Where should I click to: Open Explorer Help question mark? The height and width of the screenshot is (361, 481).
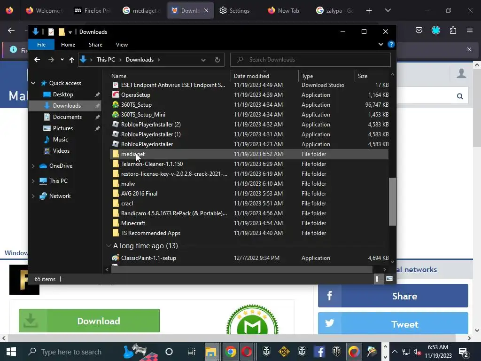(391, 44)
